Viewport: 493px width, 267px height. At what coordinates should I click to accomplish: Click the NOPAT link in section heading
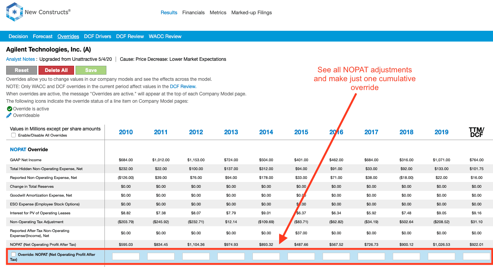click(18, 149)
